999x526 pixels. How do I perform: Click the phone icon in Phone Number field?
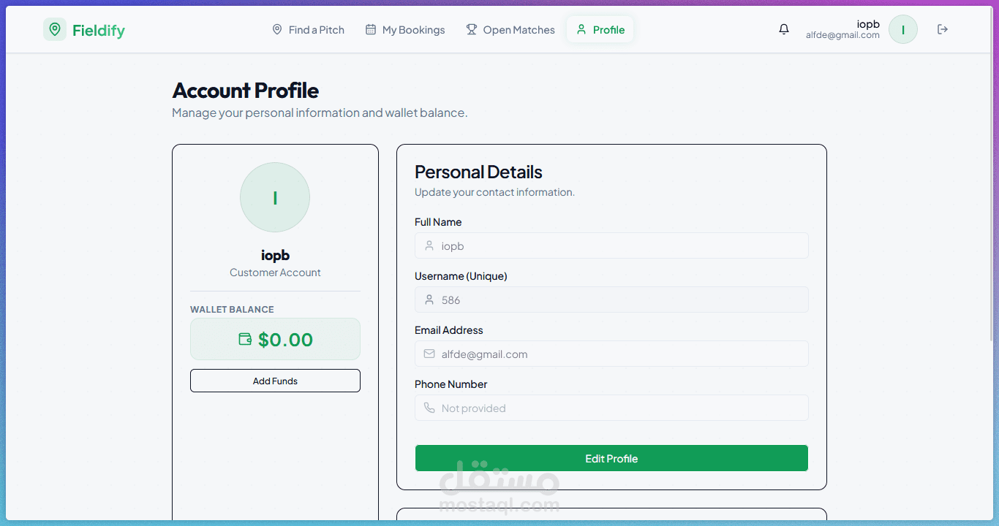point(429,408)
